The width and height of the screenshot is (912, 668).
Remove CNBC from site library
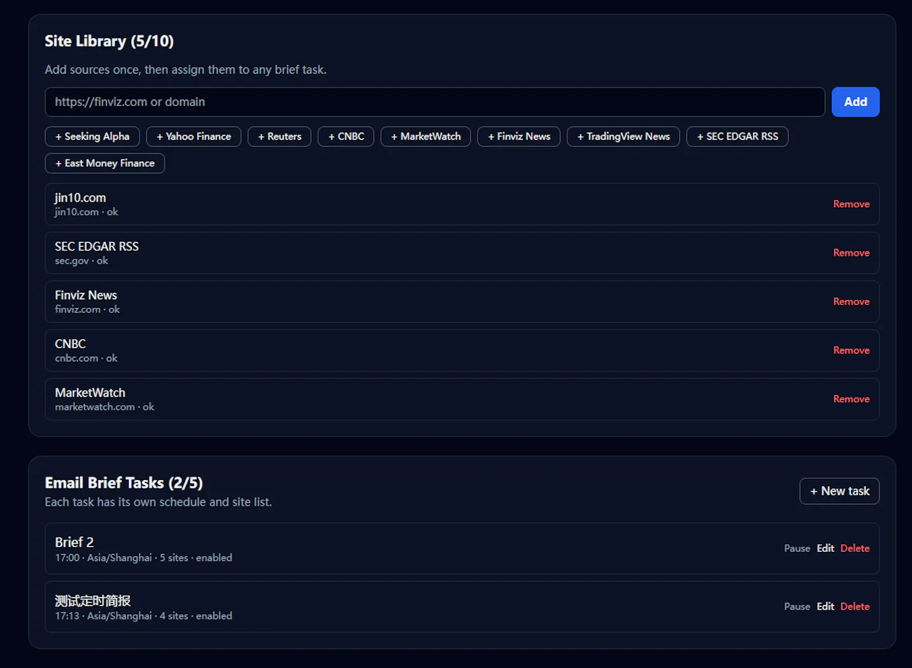tap(851, 350)
